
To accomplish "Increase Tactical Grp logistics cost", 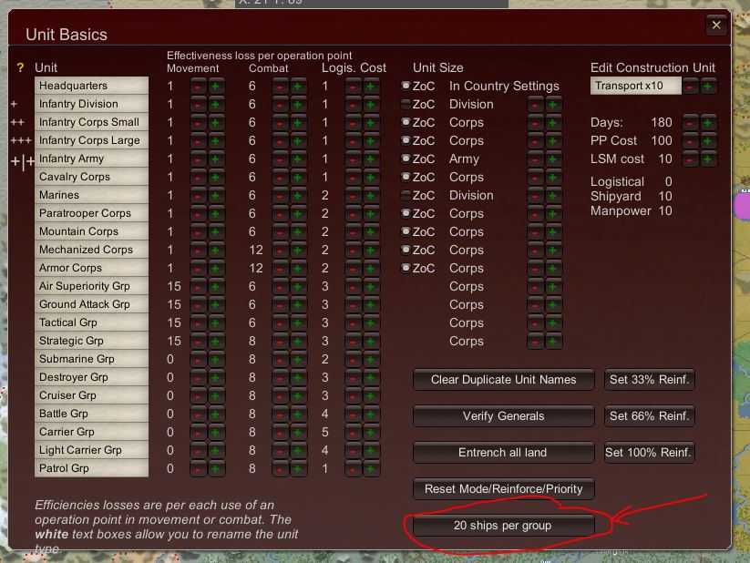I will click(x=371, y=322).
